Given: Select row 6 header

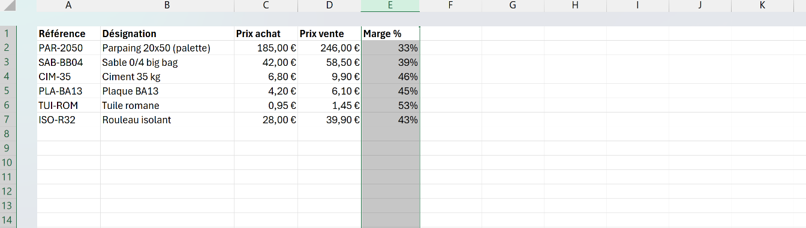Looking at the screenshot, I should [8, 105].
